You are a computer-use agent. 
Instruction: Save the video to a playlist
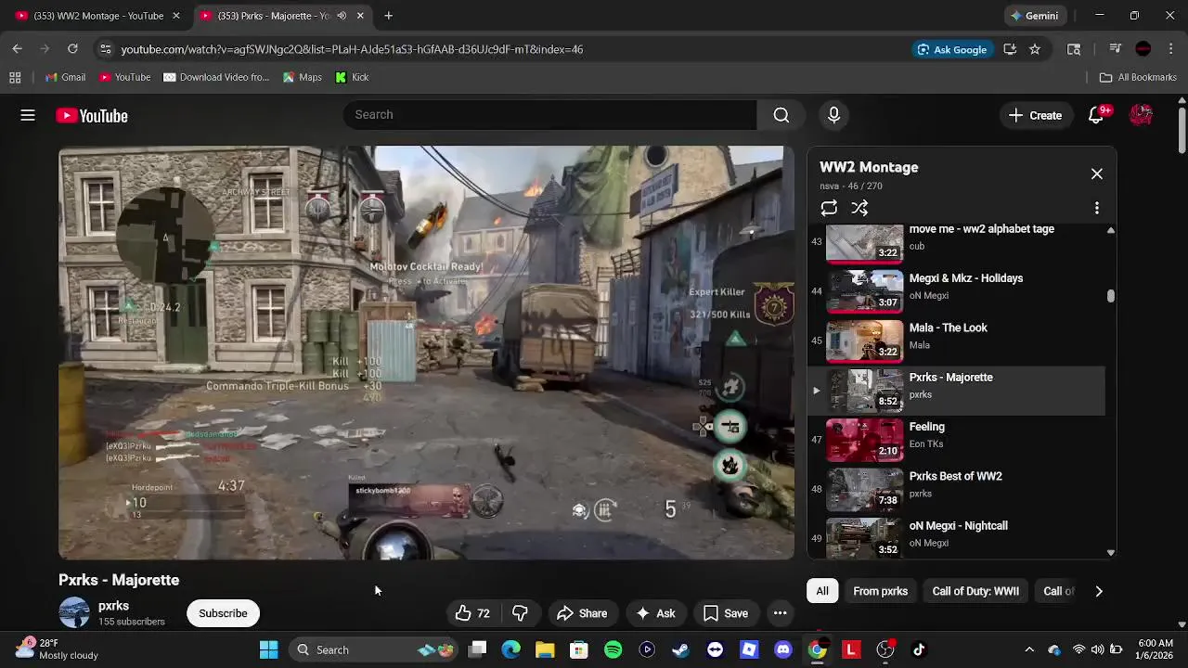(x=725, y=613)
